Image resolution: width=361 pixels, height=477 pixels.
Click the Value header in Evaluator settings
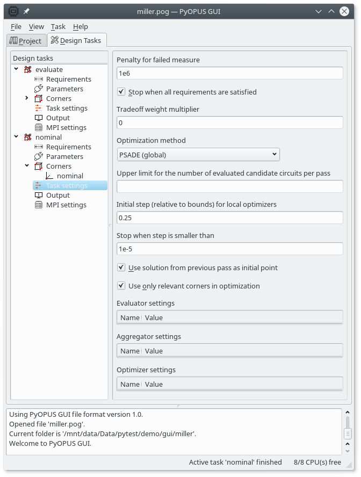(154, 317)
